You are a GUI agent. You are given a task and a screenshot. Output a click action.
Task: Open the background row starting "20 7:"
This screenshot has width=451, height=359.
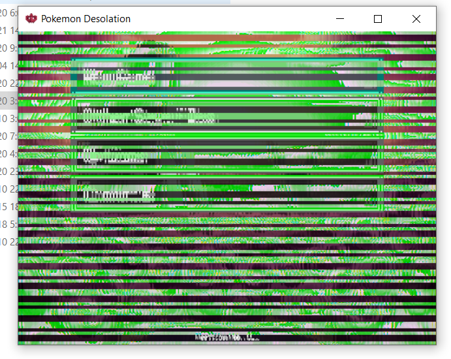coord(9,136)
